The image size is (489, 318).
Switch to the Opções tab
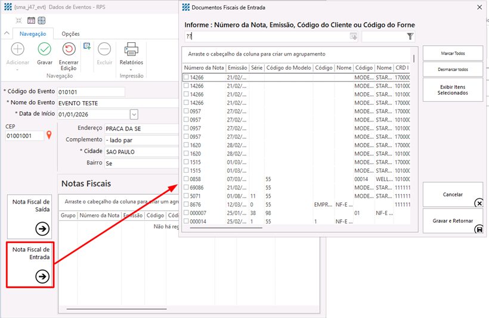(70, 34)
